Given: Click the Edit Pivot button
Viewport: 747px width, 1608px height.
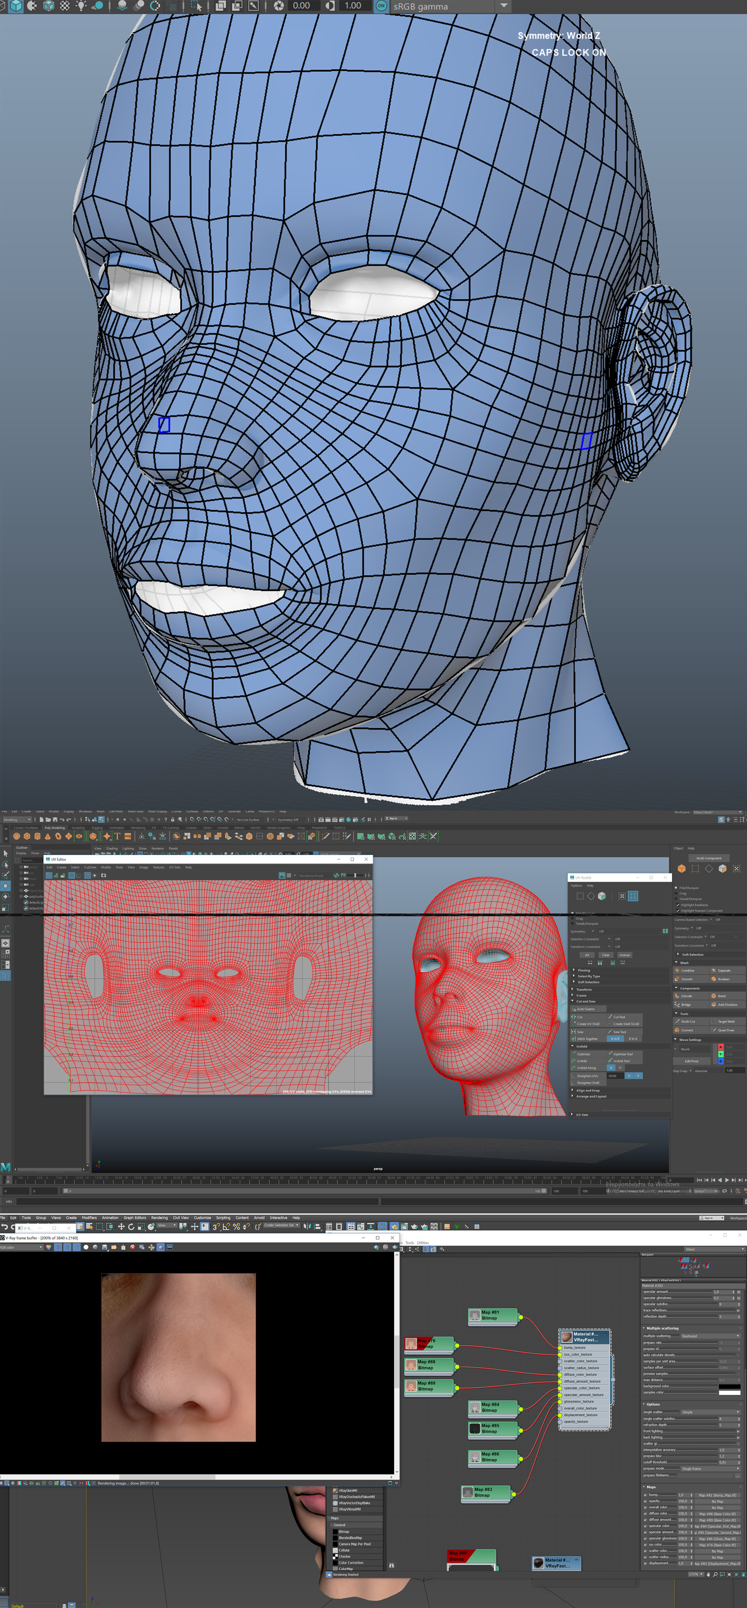Looking at the screenshot, I should [691, 1061].
